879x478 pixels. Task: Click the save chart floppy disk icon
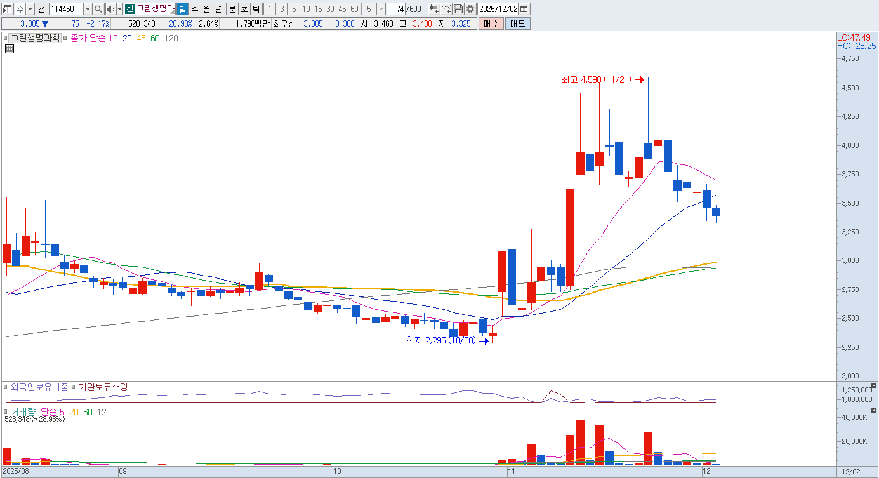pyautogui.click(x=458, y=9)
